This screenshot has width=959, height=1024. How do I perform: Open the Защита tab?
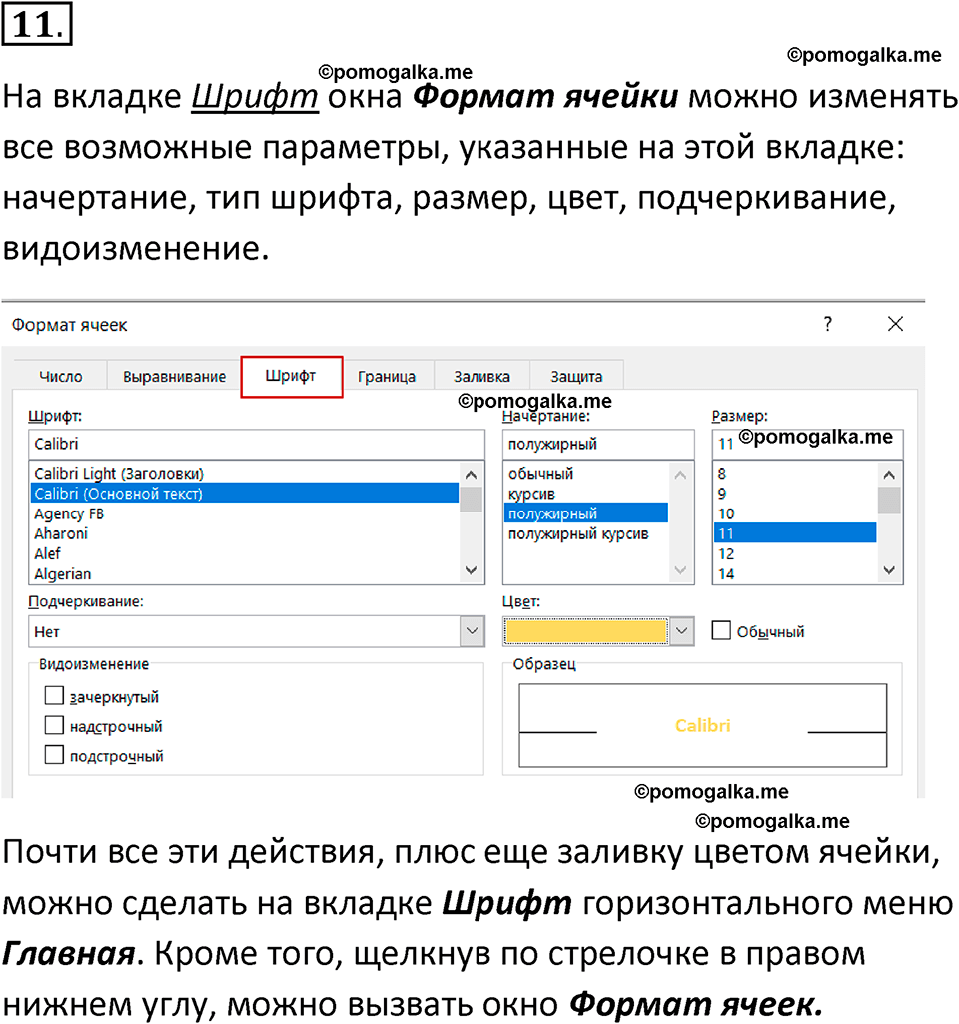click(576, 377)
